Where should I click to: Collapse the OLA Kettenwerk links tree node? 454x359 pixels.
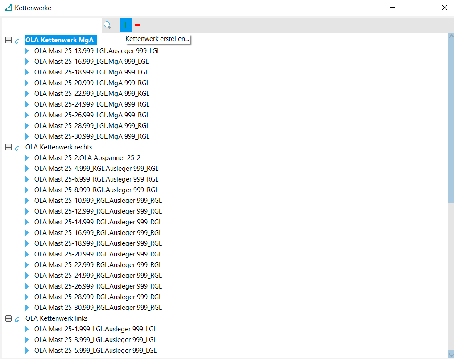8,318
